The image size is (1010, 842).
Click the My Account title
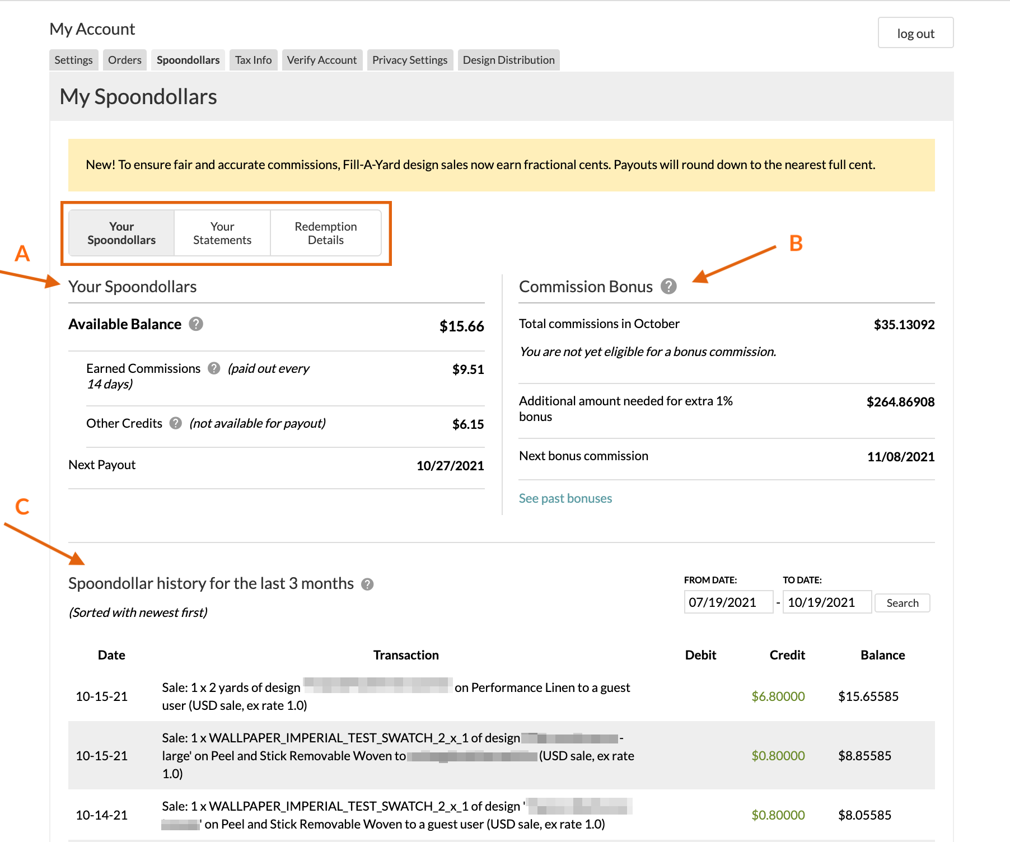click(x=92, y=29)
